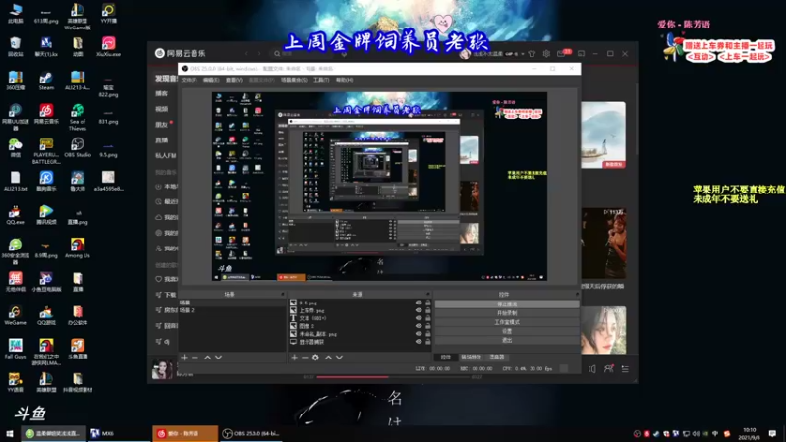The width and height of the screenshot is (786, 442).
Task: Launch Fall Guys desktop shortcut
Action: coord(15,349)
